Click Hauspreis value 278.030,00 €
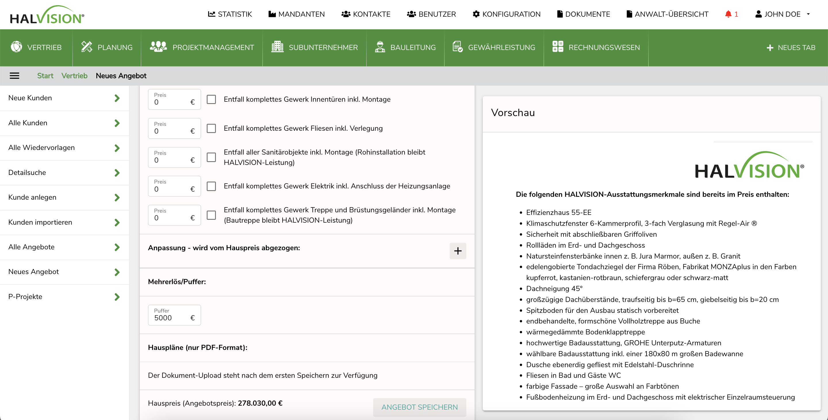Image resolution: width=828 pixels, height=420 pixels. tap(260, 403)
